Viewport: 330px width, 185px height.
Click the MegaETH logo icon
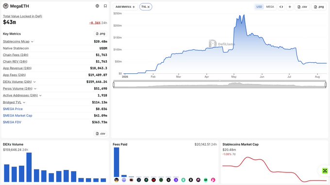coord(6,6)
